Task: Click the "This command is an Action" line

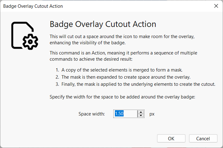Action: click(x=123, y=53)
